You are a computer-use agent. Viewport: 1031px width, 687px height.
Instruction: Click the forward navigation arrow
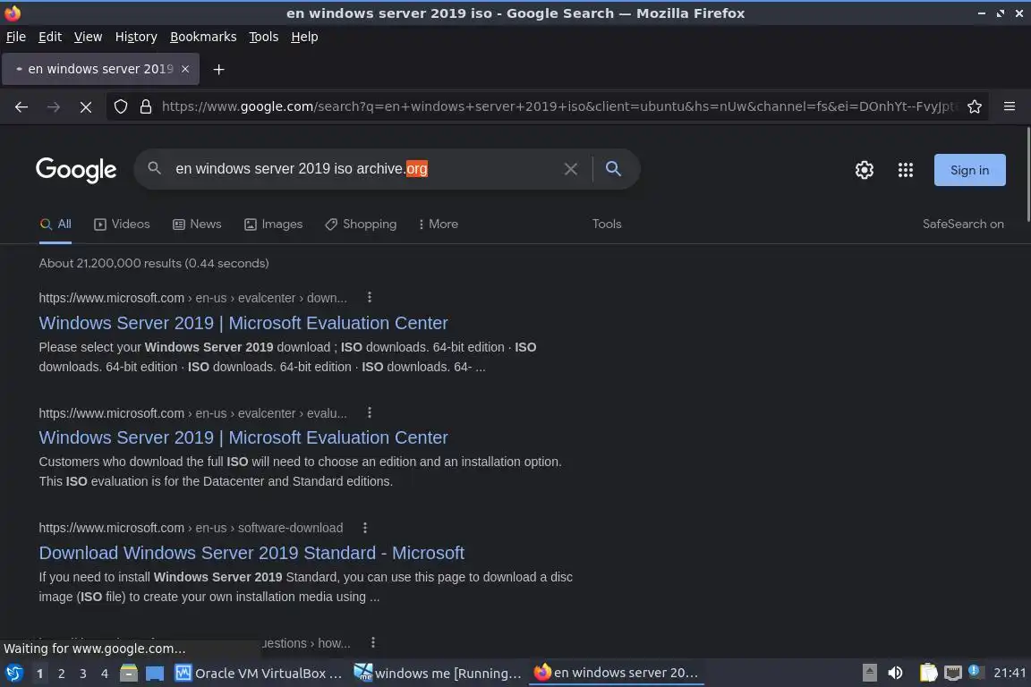(x=54, y=106)
